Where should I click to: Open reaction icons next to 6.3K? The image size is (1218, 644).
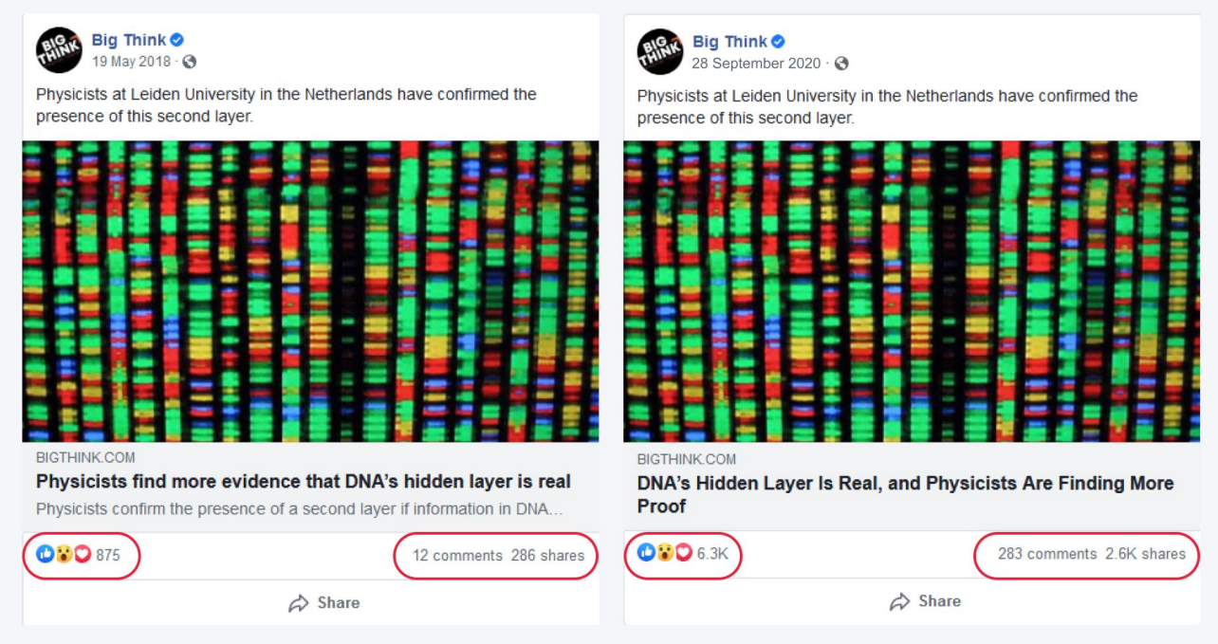pyautogui.click(x=665, y=553)
